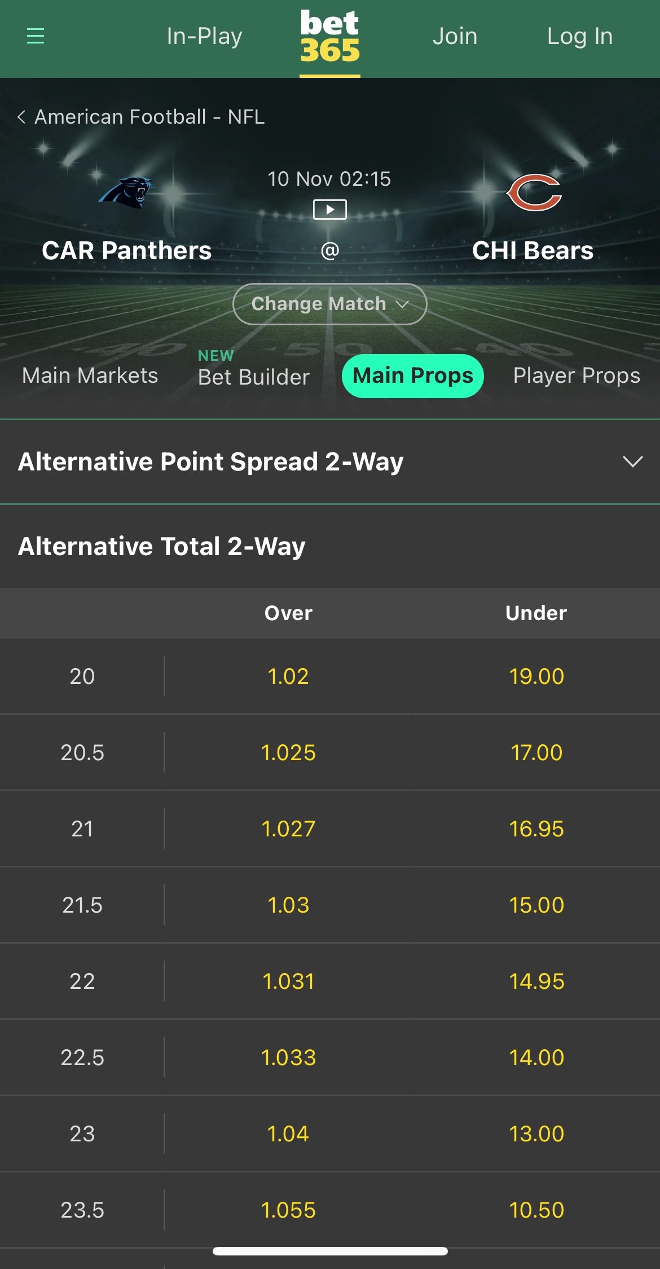This screenshot has width=660, height=1269.
Task: Select Over 23 odds at 1.04
Action: point(288,1133)
